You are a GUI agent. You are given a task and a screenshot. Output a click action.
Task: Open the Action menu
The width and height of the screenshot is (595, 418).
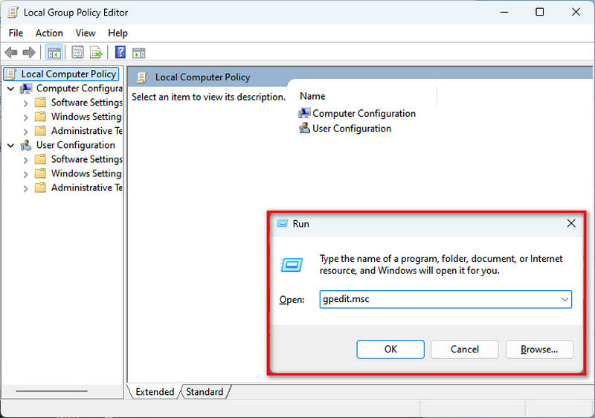[x=49, y=33]
